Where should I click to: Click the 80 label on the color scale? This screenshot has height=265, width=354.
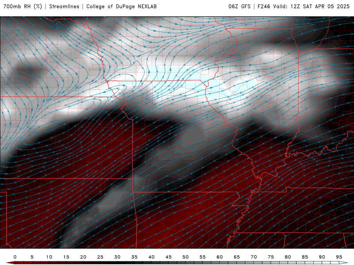point(288,257)
